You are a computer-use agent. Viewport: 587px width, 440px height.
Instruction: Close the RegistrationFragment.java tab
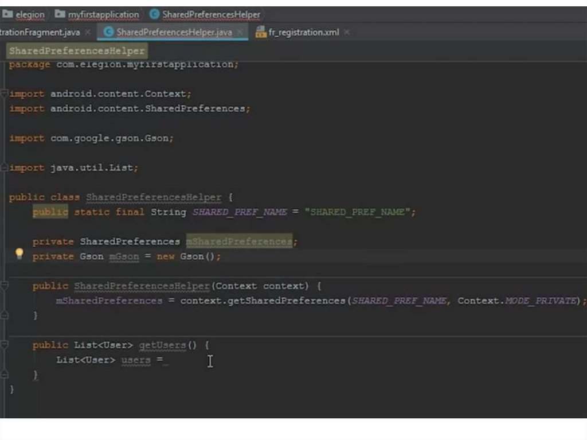point(88,32)
